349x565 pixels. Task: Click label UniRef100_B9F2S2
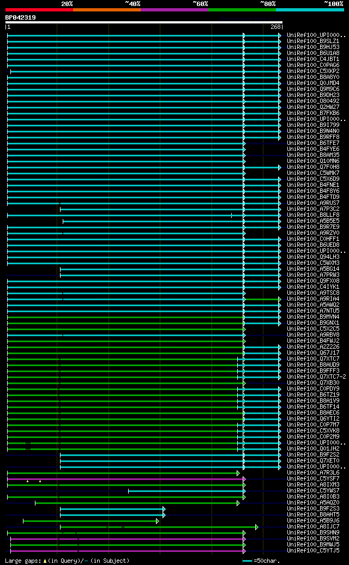[313, 455]
